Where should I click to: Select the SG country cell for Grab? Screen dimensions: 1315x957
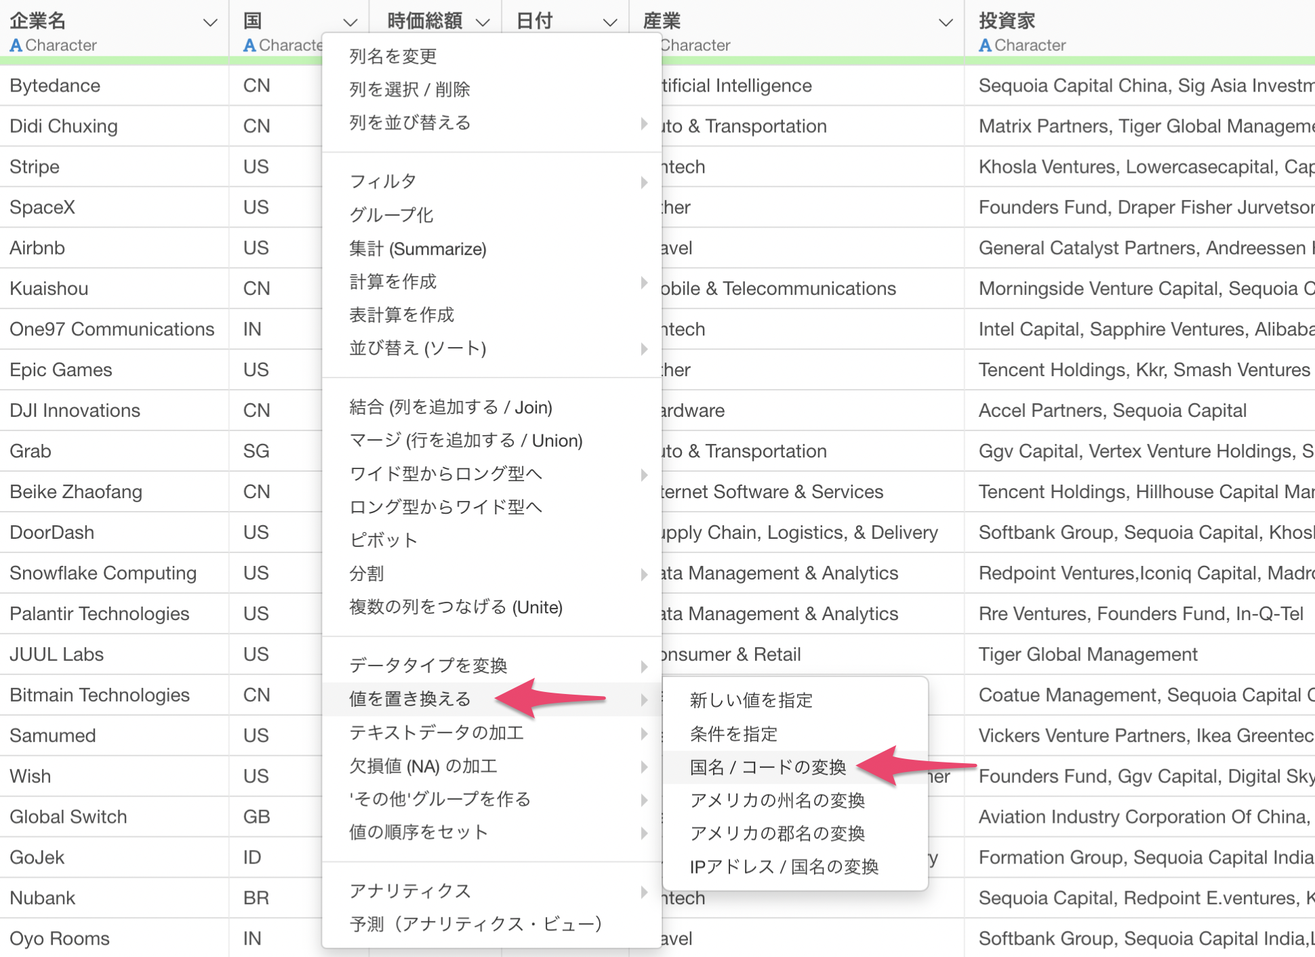[x=276, y=451]
